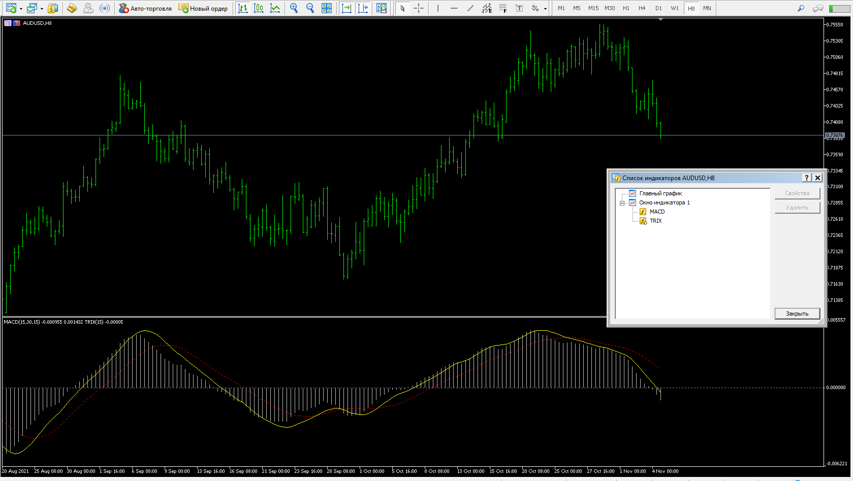
Task: Open search with the magnifier icon
Action: (801, 8)
